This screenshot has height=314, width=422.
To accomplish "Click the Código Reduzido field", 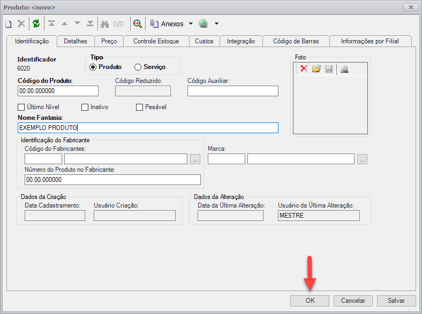I will [x=143, y=91].
